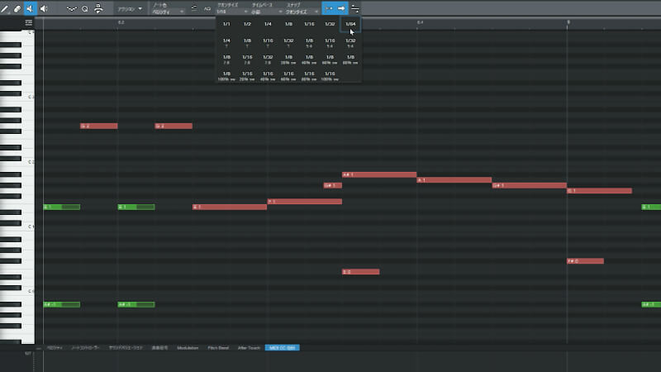Screen dimensions: 661x372
Task: Select the red A#1 note
Action: (x=379, y=174)
